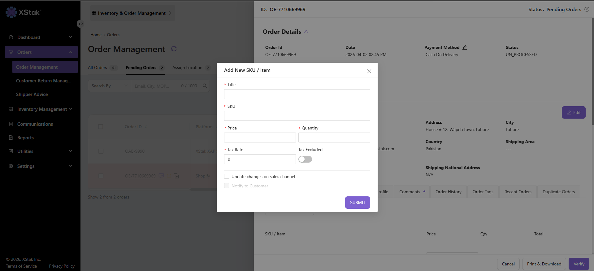Image resolution: width=594 pixels, height=271 pixels.
Task: Submit the new SKU form
Action: click(358, 203)
